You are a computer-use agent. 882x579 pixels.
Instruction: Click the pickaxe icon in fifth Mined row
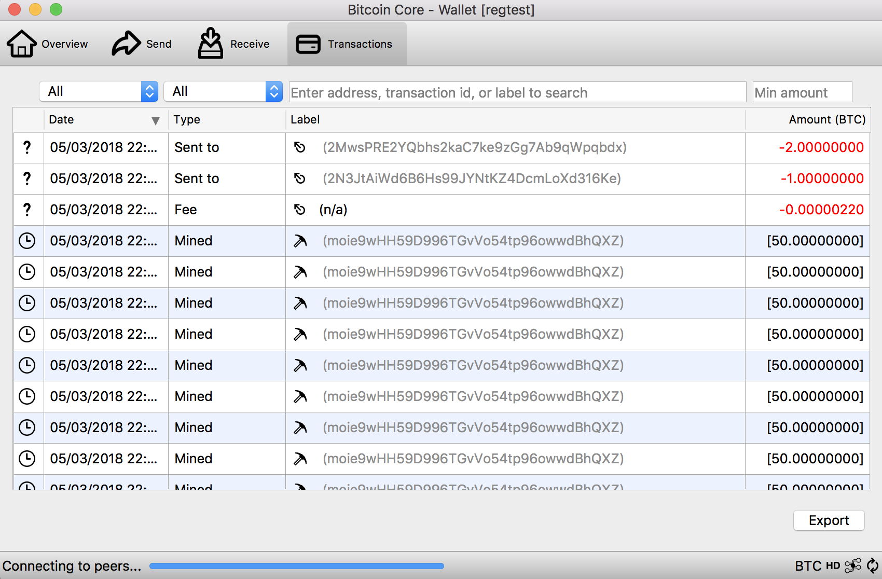click(300, 365)
